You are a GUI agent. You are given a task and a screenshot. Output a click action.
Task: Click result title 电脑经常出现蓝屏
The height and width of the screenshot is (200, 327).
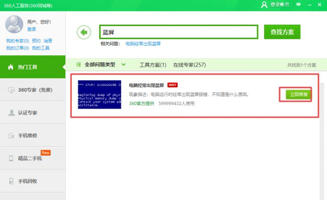146,85
